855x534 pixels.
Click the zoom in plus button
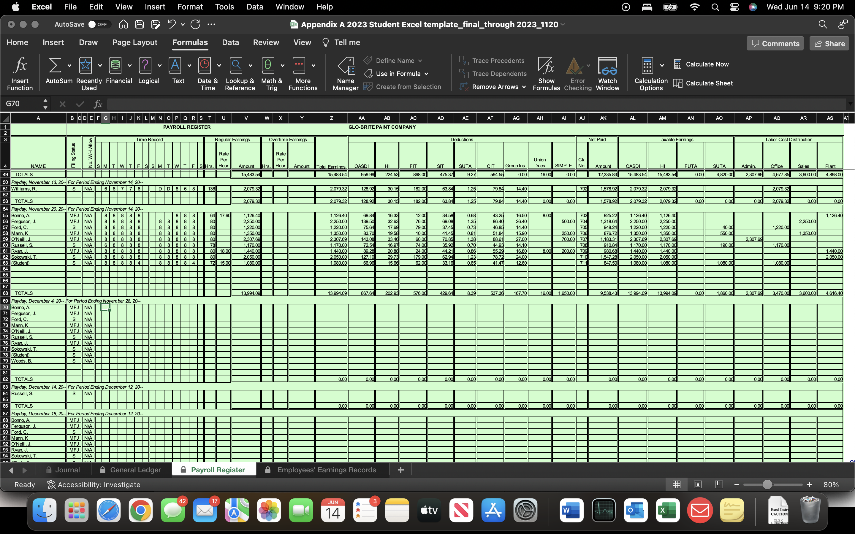tap(809, 484)
